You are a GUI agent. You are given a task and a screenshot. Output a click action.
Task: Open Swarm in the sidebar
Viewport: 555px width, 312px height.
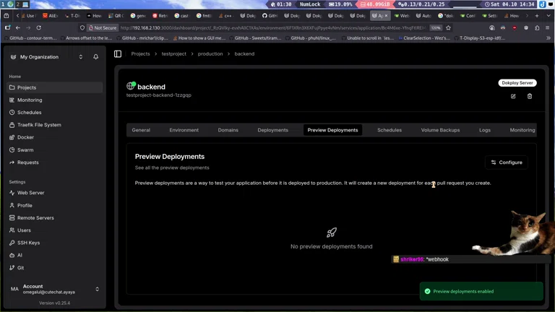(25, 150)
